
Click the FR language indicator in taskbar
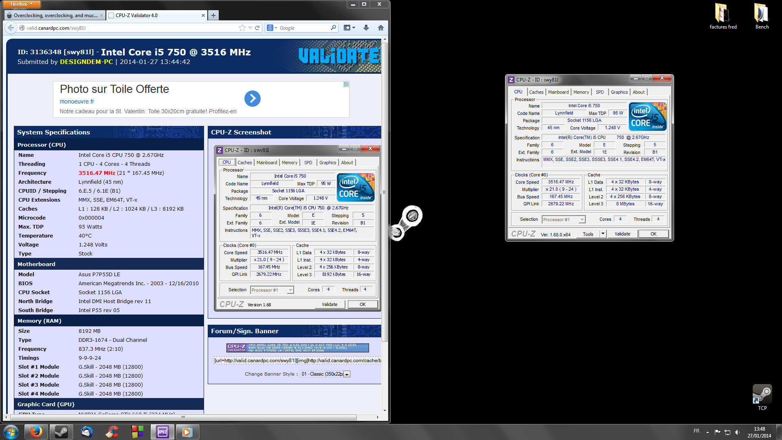[x=696, y=431]
